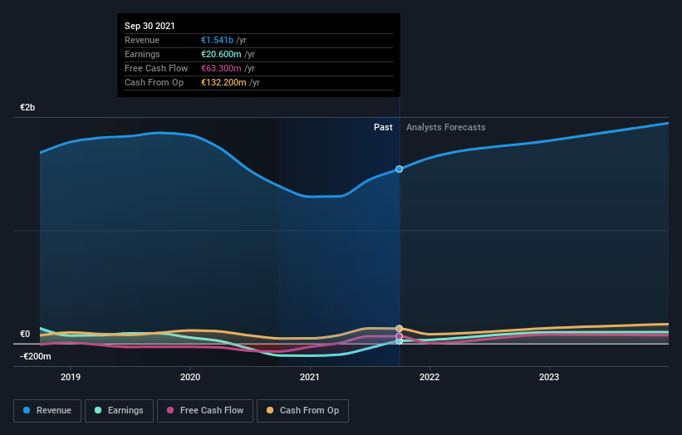Click the €132.200m cash from op value

tap(223, 82)
